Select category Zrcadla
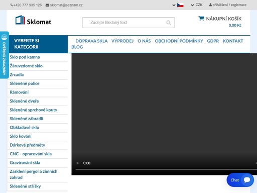The width and height of the screenshot is (257, 193). pyautogui.click(x=17, y=75)
